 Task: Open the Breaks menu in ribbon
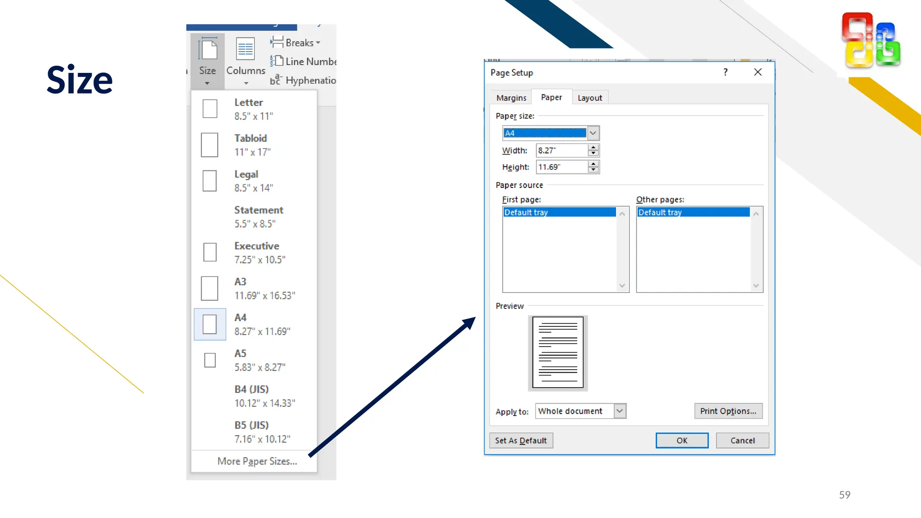click(295, 43)
